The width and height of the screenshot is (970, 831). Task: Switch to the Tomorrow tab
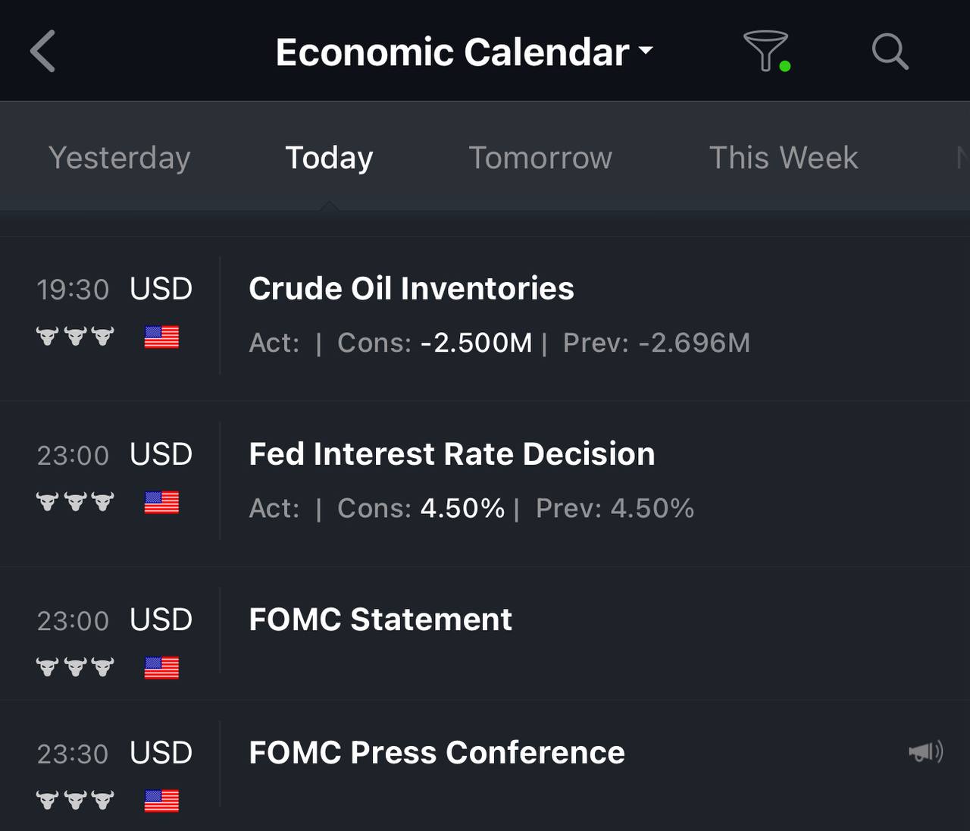point(540,158)
